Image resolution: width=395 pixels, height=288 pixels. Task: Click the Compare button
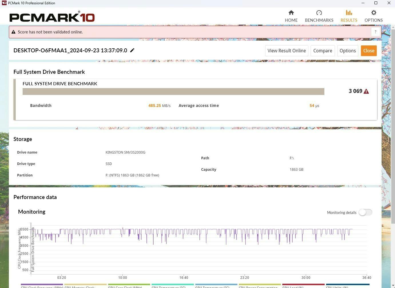323,51
